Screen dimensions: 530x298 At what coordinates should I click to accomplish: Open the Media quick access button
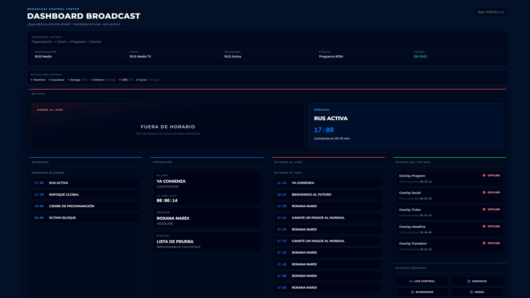477,292
